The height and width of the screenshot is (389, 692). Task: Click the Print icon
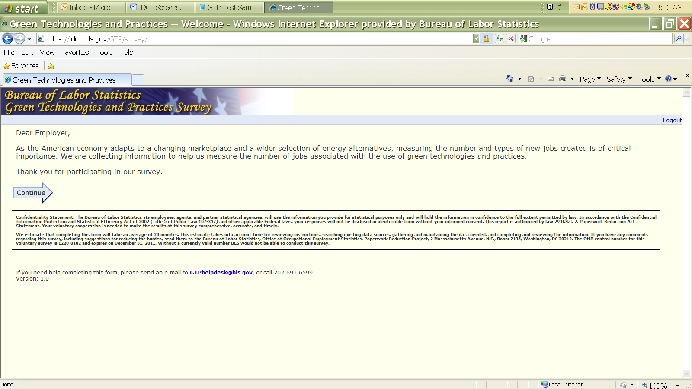pyautogui.click(x=563, y=79)
